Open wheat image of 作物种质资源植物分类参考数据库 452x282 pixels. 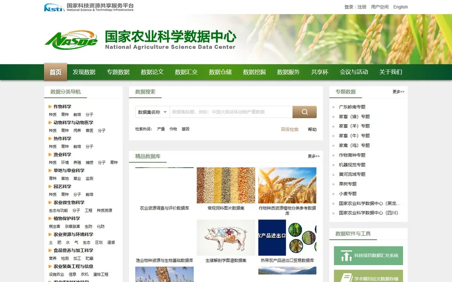[x=287, y=185]
